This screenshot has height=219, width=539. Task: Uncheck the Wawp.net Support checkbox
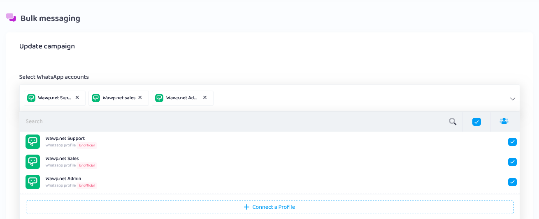[x=512, y=142]
